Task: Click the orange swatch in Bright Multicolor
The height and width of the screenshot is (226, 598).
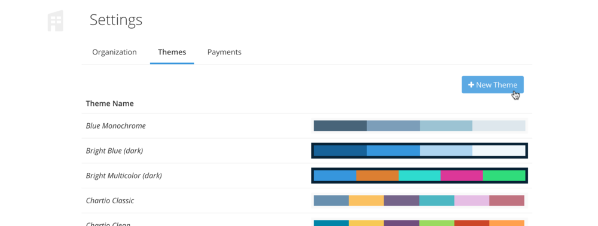Action: [x=377, y=176]
